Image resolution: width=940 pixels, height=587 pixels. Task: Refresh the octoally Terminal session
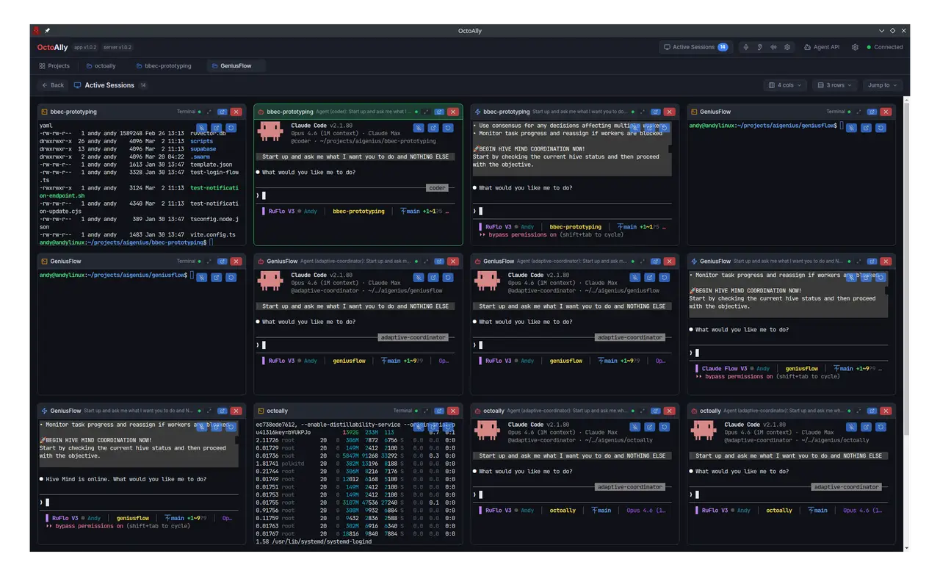point(447,427)
